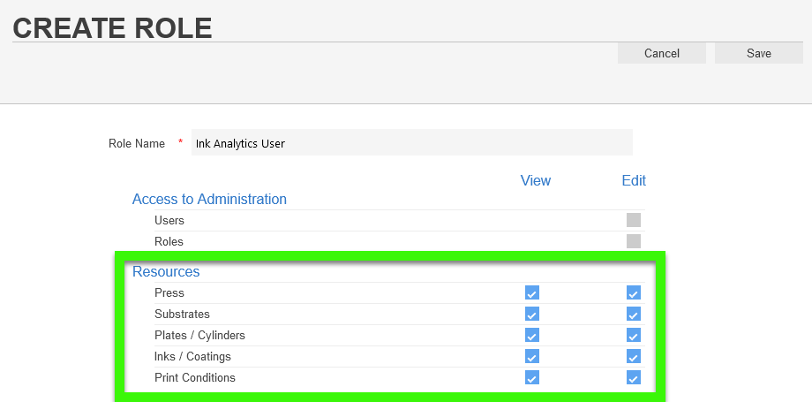Click the Cancel button

click(x=661, y=53)
